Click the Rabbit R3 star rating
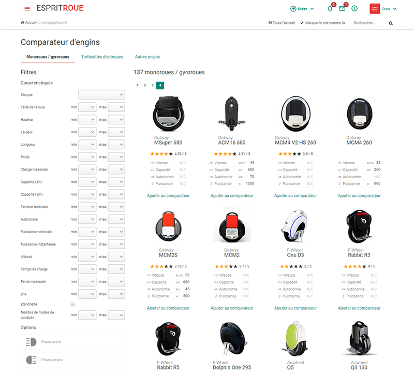This screenshot has height=371, width=414. [x=355, y=266]
